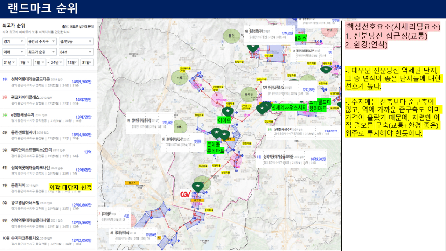Click the 4위 동천센트럴자이 card on the map
Viewport: 446px width, 251px height.
[x=270, y=35]
